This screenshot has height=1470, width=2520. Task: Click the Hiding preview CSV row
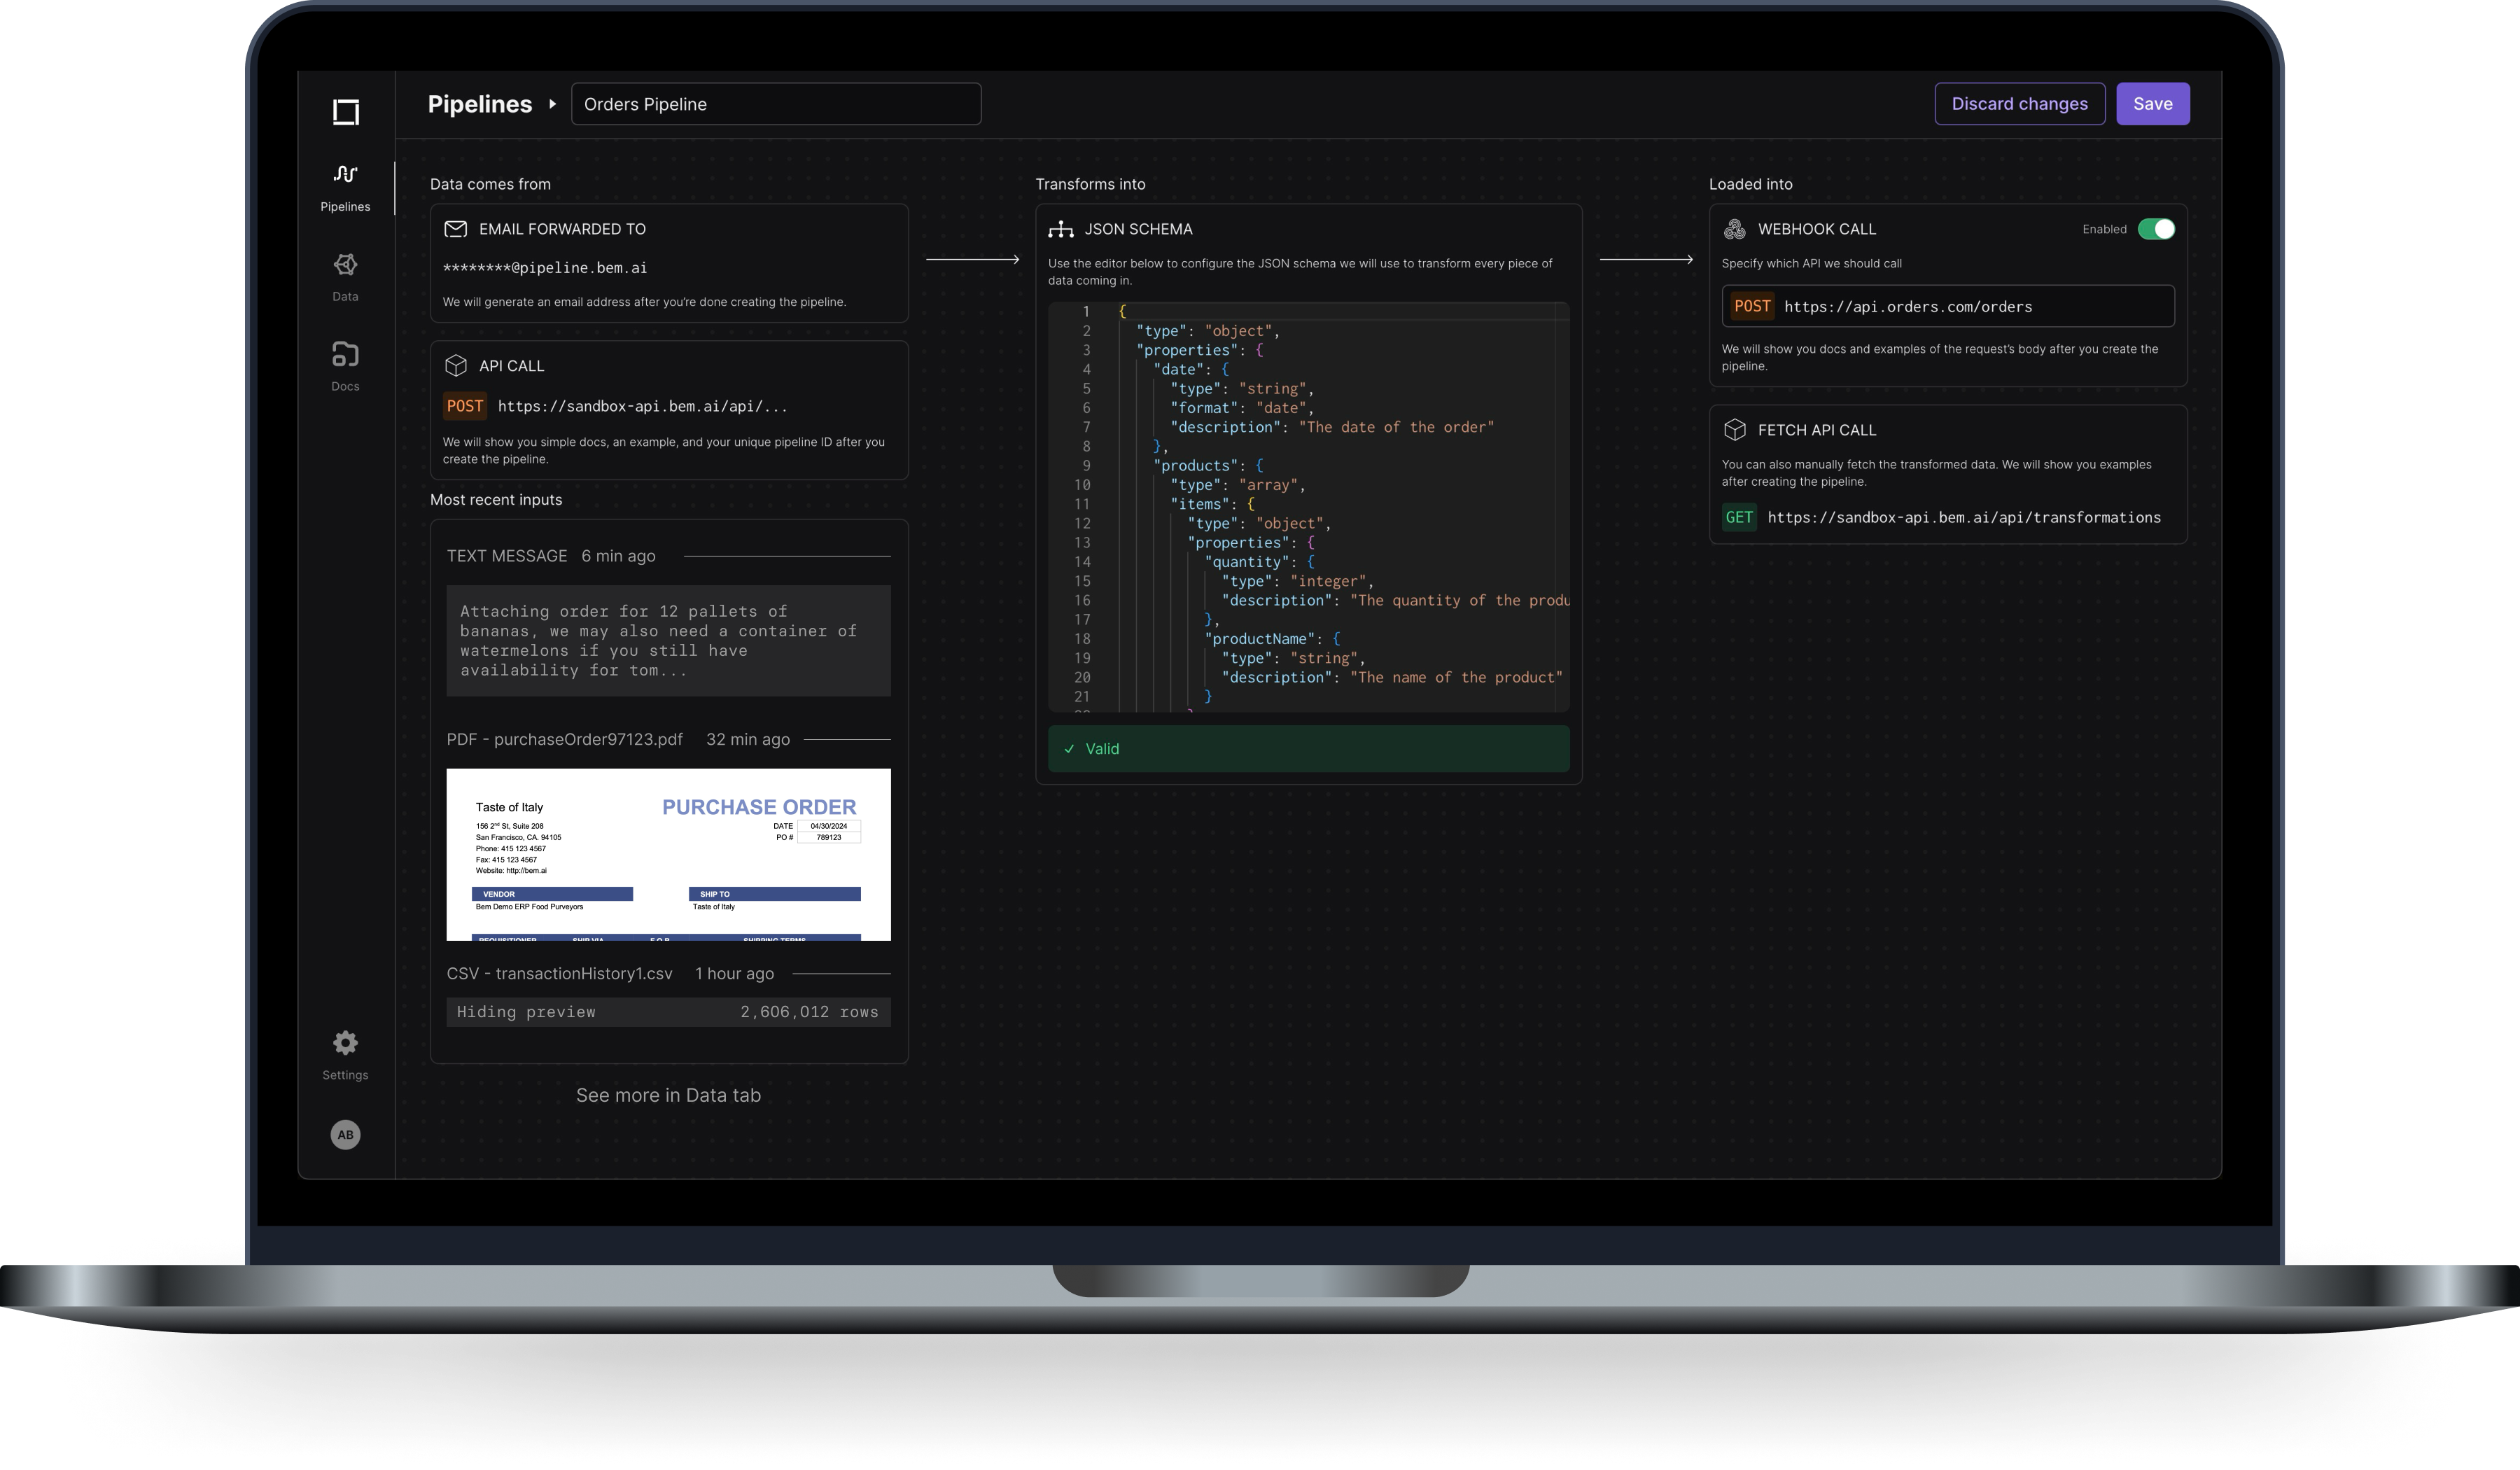point(668,1012)
